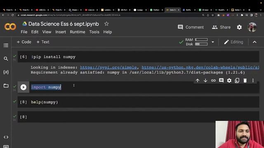This screenshot has height=148, width=264.
Task: Open the browser side panel icon
Action: point(251,15)
